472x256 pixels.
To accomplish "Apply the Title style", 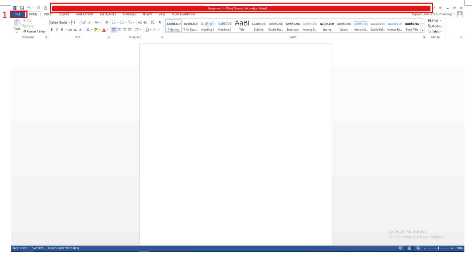I will click(242, 26).
